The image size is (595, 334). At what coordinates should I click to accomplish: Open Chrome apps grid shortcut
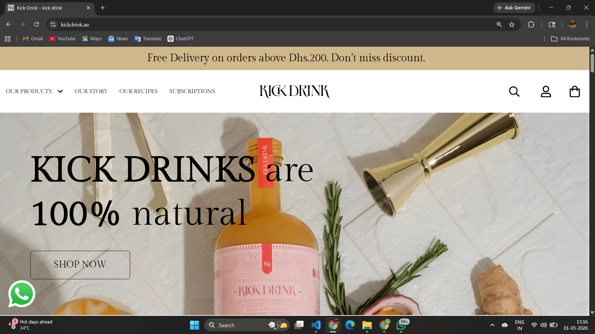click(x=8, y=39)
